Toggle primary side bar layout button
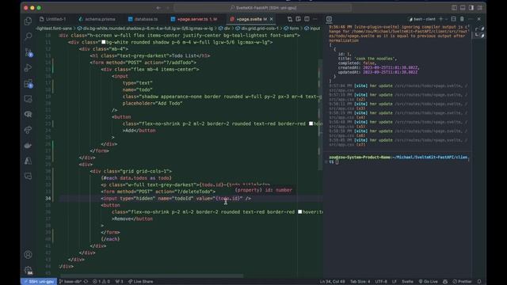This screenshot has height=285, width=507. [x=454, y=8]
